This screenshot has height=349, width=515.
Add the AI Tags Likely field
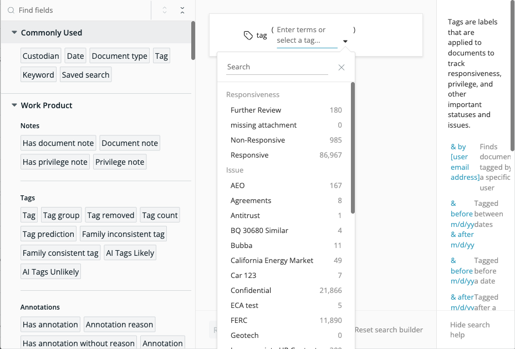coord(130,252)
